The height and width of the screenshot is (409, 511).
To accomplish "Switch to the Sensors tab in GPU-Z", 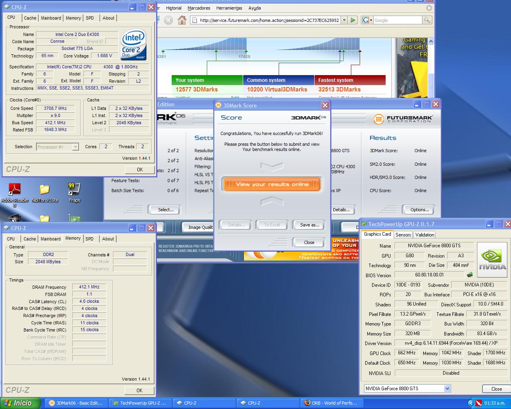I will 403,235.
